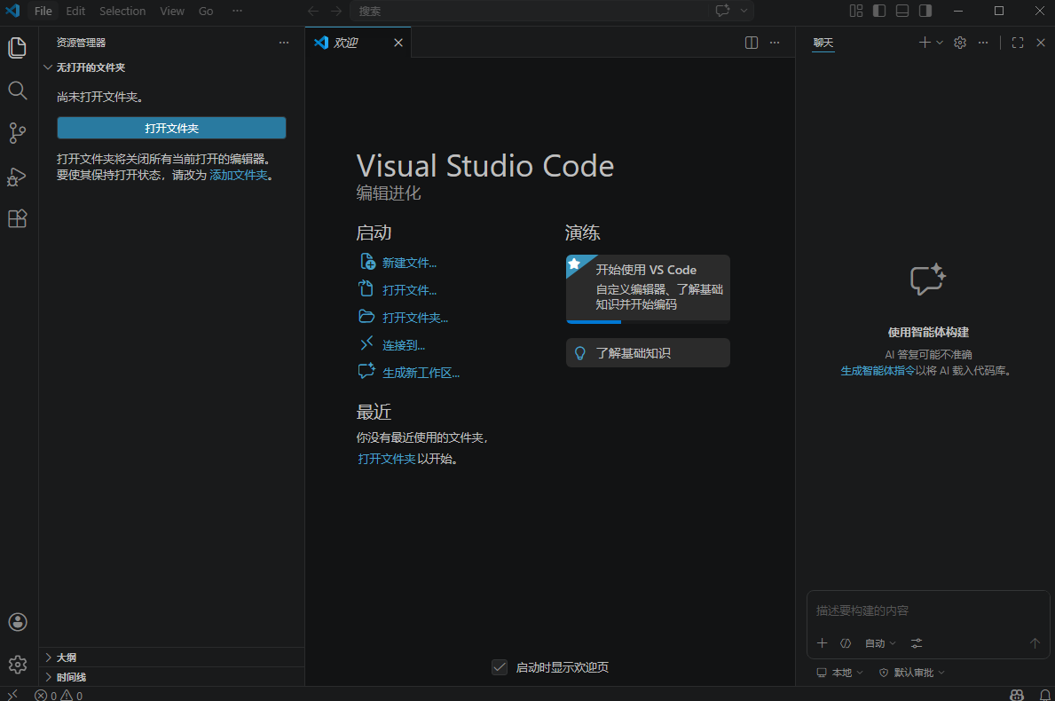Show more menu items with ellipsis
Image resolution: width=1055 pixels, height=701 pixels.
pos(238,11)
